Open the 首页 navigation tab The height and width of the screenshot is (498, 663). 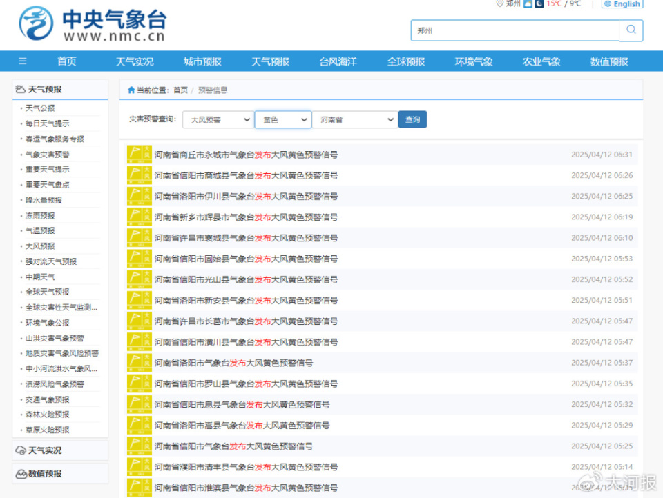[x=67, y=61]
